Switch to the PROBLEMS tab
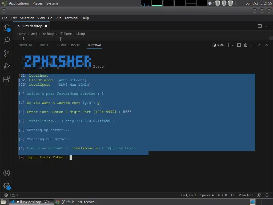Screen dimensions: 273x205 tap(26, 45)
